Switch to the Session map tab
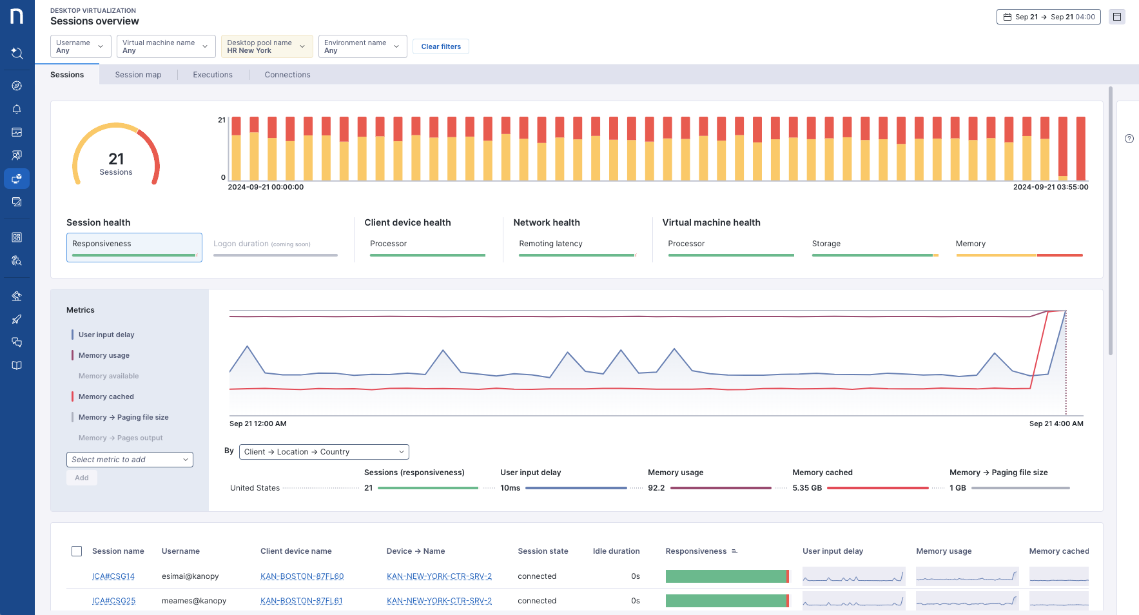Image resolution: width=1139 pixels, height=615 pixels. pos(138,75)
